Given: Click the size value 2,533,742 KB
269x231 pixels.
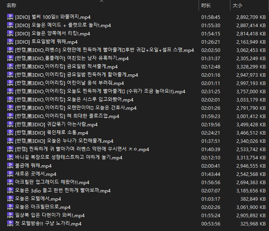Looking at the screenshot, I should 251,149.
